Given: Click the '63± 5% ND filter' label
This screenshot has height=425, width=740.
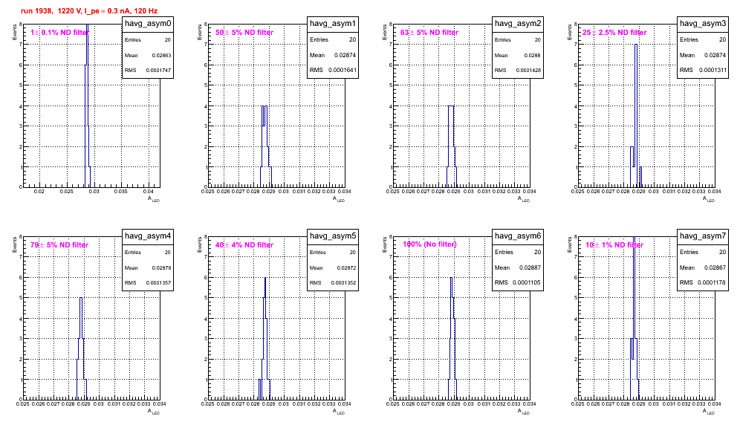Looking at the screenshot, I should 429,33.
